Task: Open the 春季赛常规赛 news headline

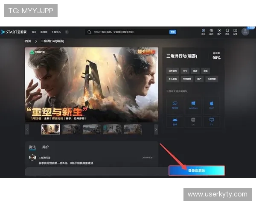Action: coord(66,163)
